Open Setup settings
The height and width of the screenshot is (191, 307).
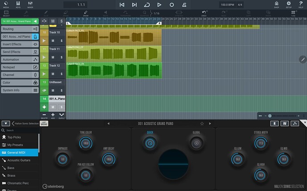[x=289, y=4]
